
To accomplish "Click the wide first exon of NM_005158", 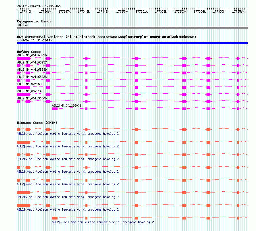I will pos(24,87).
